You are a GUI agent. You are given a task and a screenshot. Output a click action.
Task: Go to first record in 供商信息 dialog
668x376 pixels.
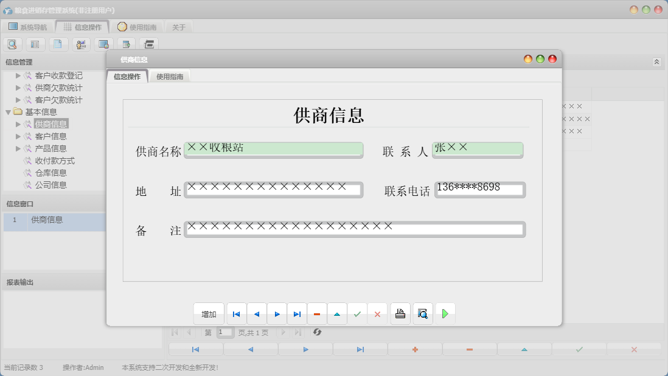click(x=237, y=314)
